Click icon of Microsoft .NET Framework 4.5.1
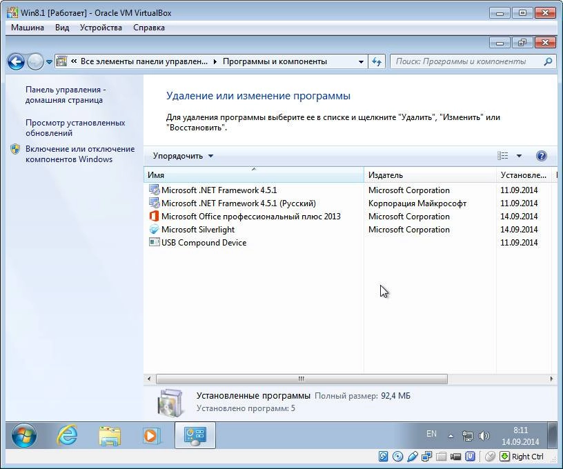Viewport: 563px width, 469px height. (154, 190)
